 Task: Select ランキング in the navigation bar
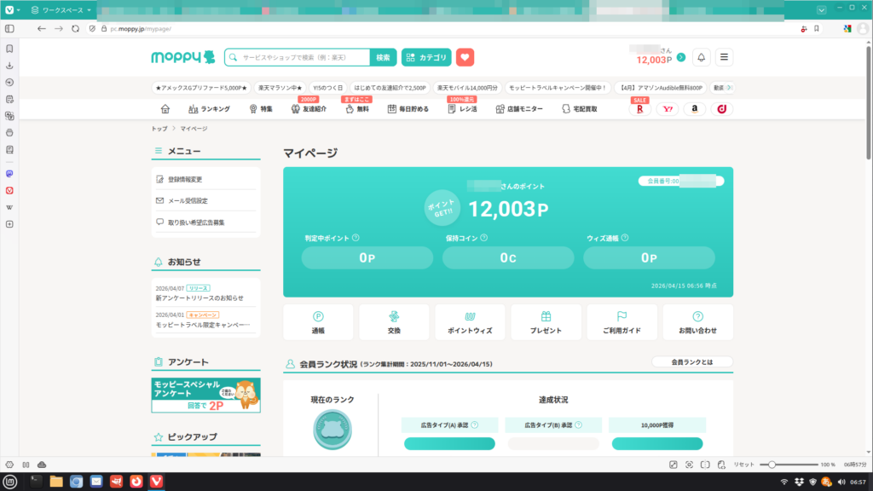click(209, 109)
